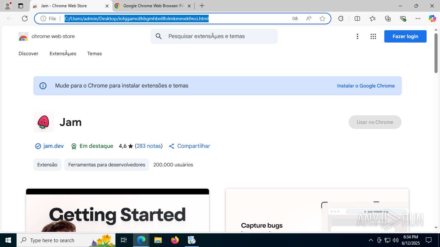
Task: Open the Favorites list icon
Action: point(373,19)
